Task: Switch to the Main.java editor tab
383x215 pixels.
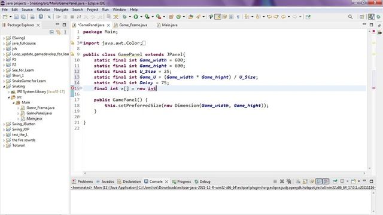Action: click(x=168, y=25)
